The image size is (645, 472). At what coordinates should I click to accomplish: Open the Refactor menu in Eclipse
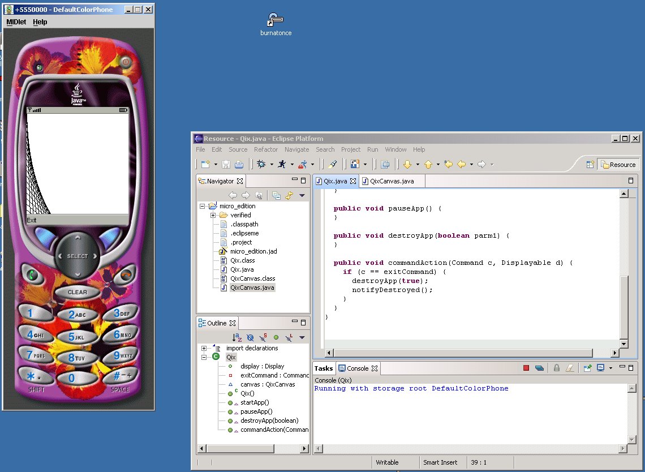[x=266, y=149]
